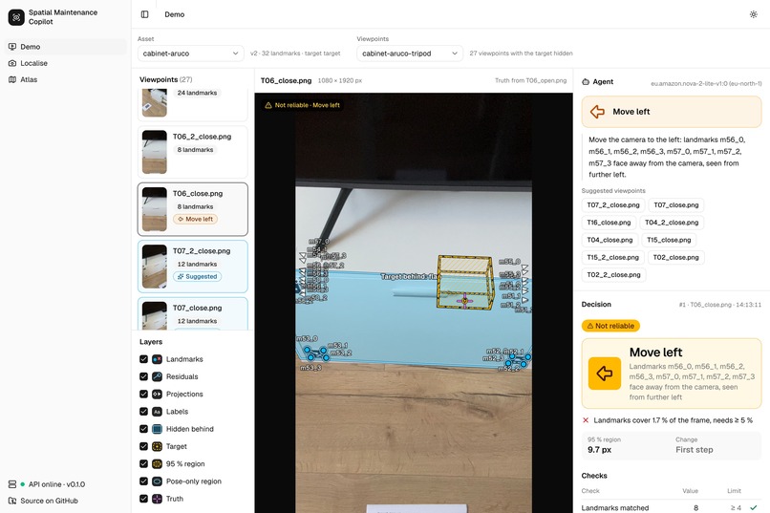Uncheck the Landmarks layer checkbox
Viewport: 770px width, 513px height.
(143, 359)
